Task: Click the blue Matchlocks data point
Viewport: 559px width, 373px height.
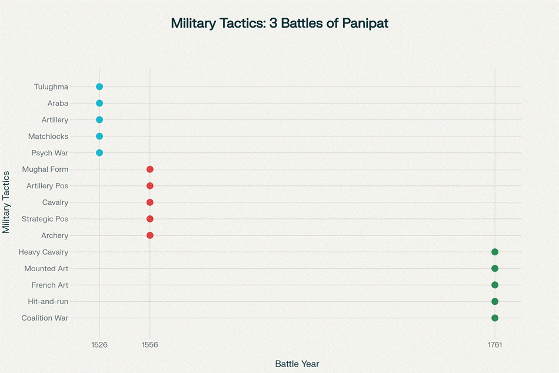Action: tap(99, 136)
